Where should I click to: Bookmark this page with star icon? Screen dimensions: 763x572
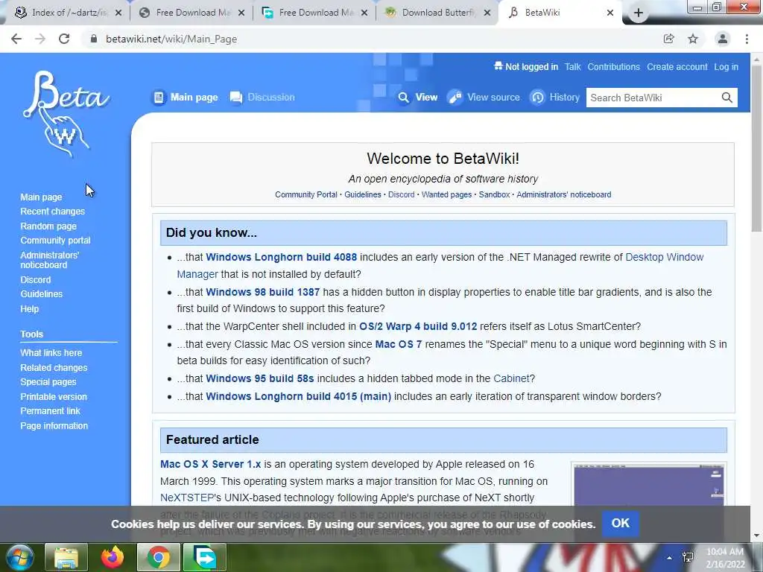693,39
